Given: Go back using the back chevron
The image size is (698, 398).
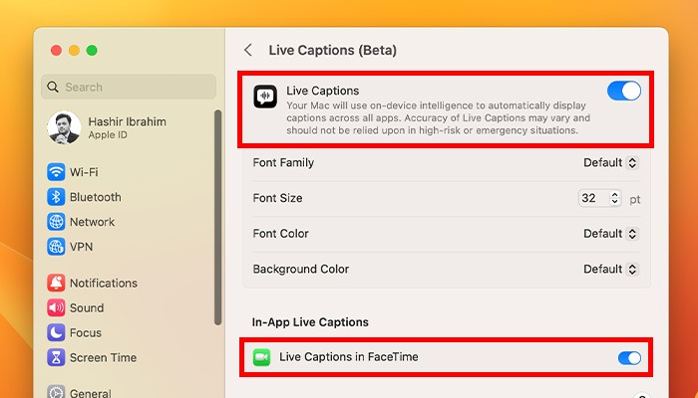Looking at the screenshot, I should click(x=248, y=50).
